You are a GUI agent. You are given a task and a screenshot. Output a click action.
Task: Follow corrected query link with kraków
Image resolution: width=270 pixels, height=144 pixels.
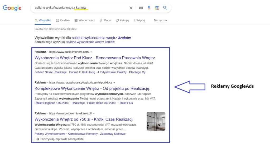(101, 38)
